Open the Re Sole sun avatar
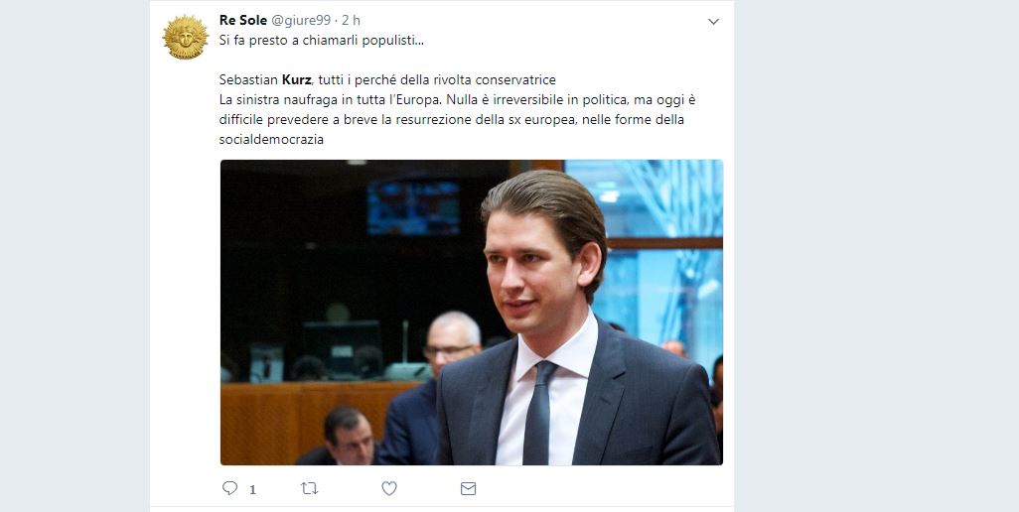 pos(185,37)
